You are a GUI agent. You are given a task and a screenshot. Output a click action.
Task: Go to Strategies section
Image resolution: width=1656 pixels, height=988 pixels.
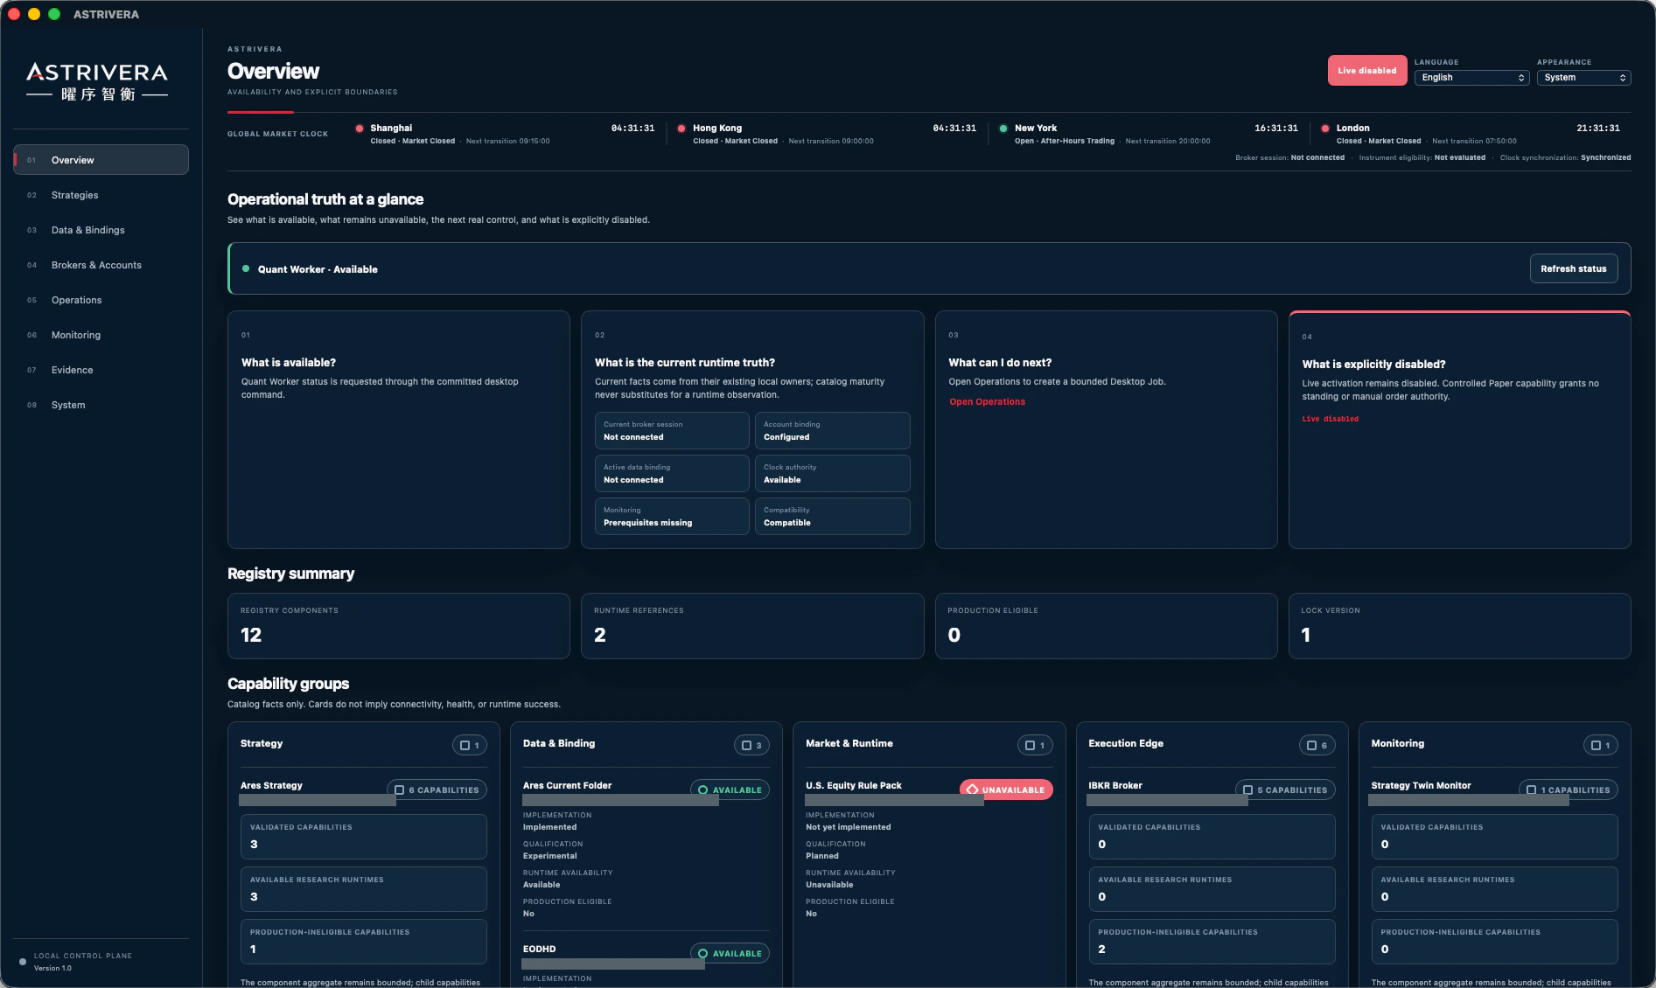[101, 195]
